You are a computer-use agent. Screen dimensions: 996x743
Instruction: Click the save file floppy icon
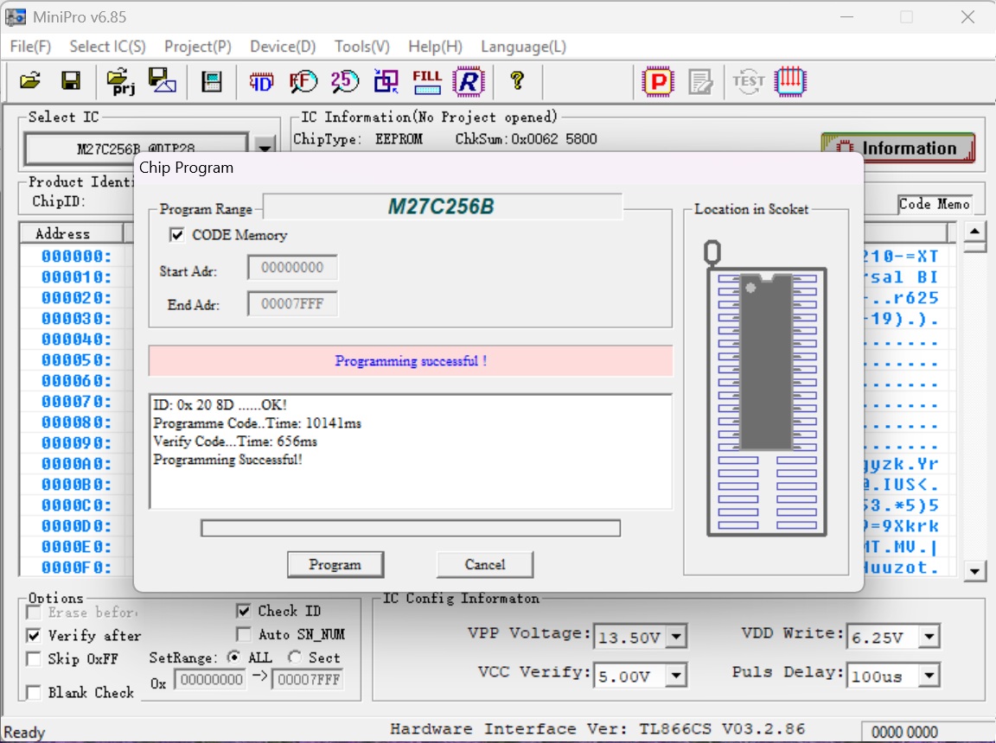click(x=71, y=81)
